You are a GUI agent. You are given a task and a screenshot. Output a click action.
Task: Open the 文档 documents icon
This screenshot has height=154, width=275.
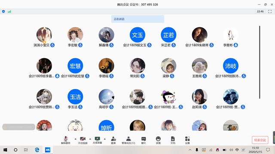click(x=173, y=140)
